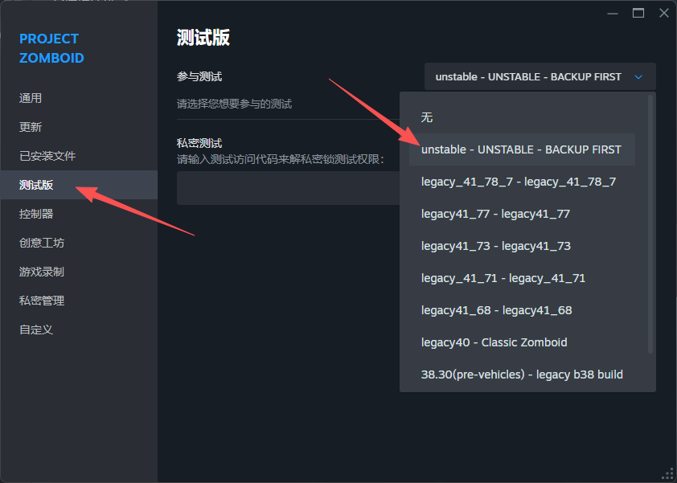
Task: Choose the legacy41_77 beta branch
Action: coord(495,214)
